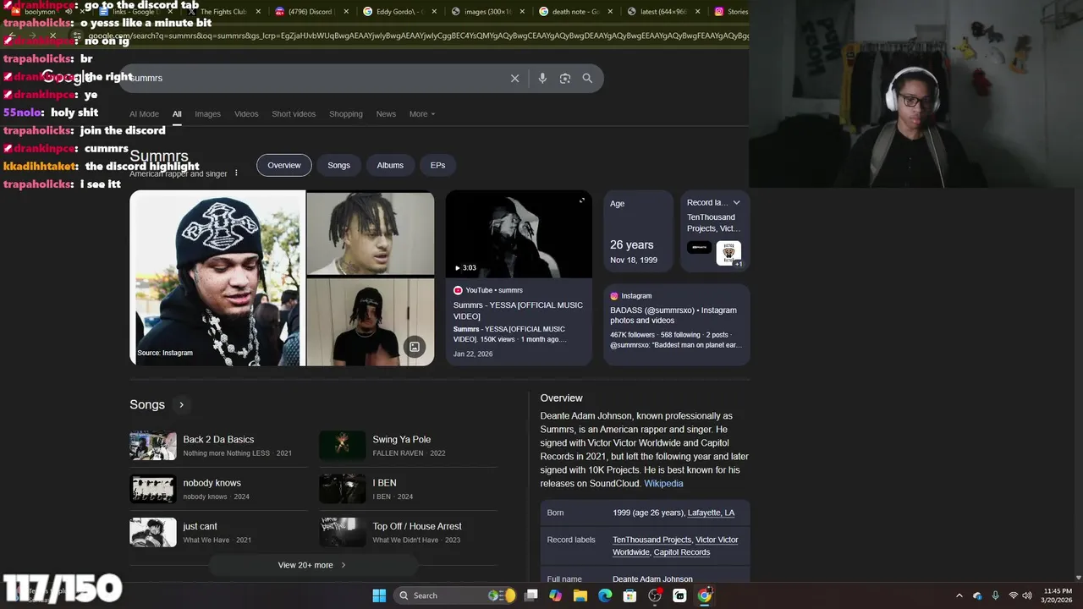The height and width of the screenshot is (609, 1083).
Task: Switch to Chrome on the taskbar
Action: pos(704,595)
